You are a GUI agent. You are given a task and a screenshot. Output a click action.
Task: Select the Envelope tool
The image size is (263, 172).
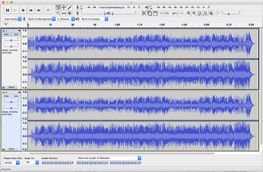(x=64, y=8)
